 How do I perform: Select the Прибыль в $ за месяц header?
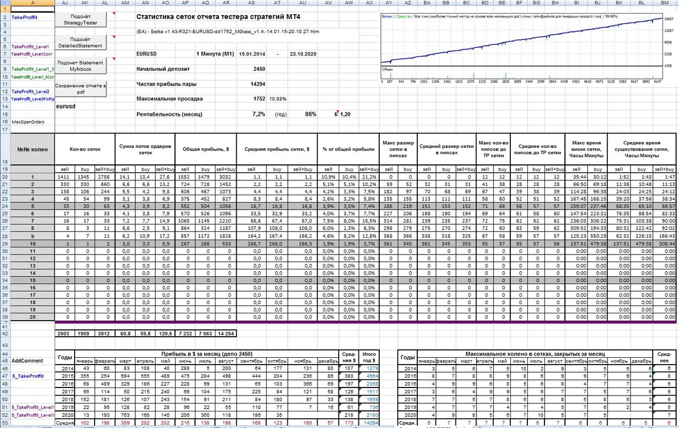pyautogui.click(x=207, y=354)
